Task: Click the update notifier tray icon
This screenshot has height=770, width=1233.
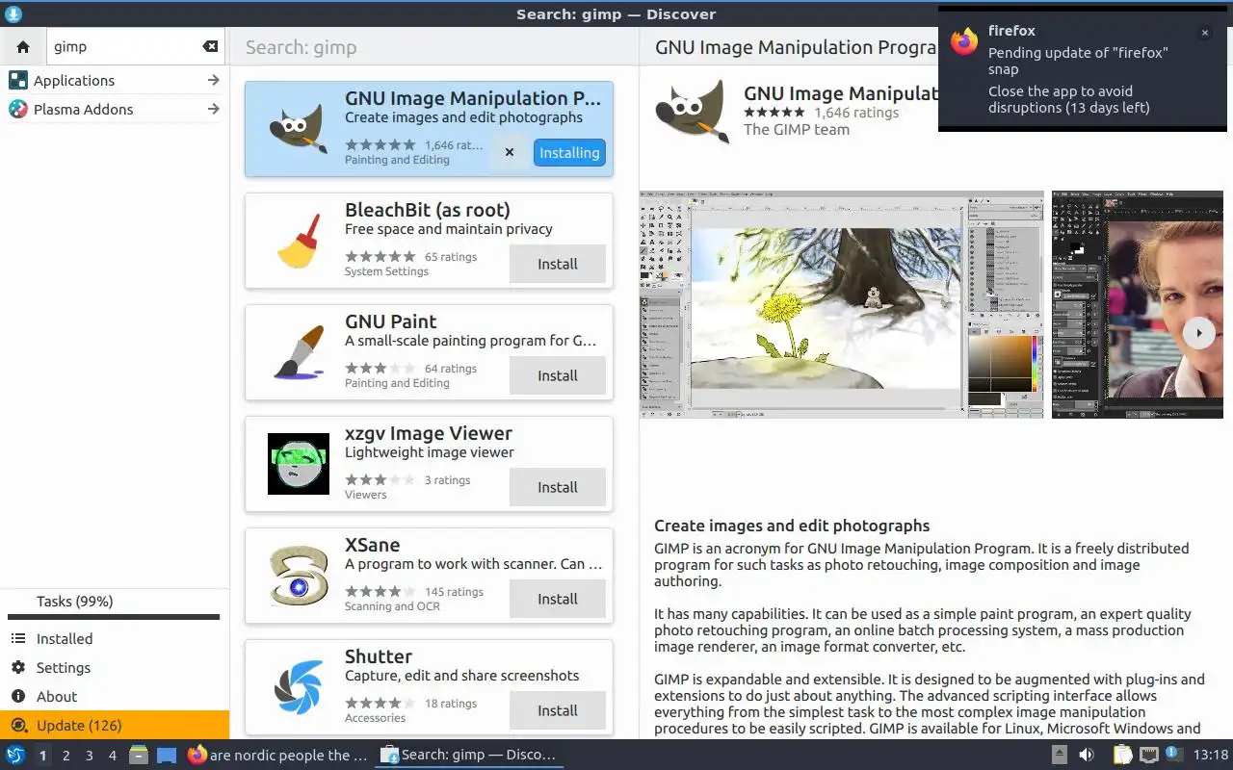Action: coord(1173,755)
